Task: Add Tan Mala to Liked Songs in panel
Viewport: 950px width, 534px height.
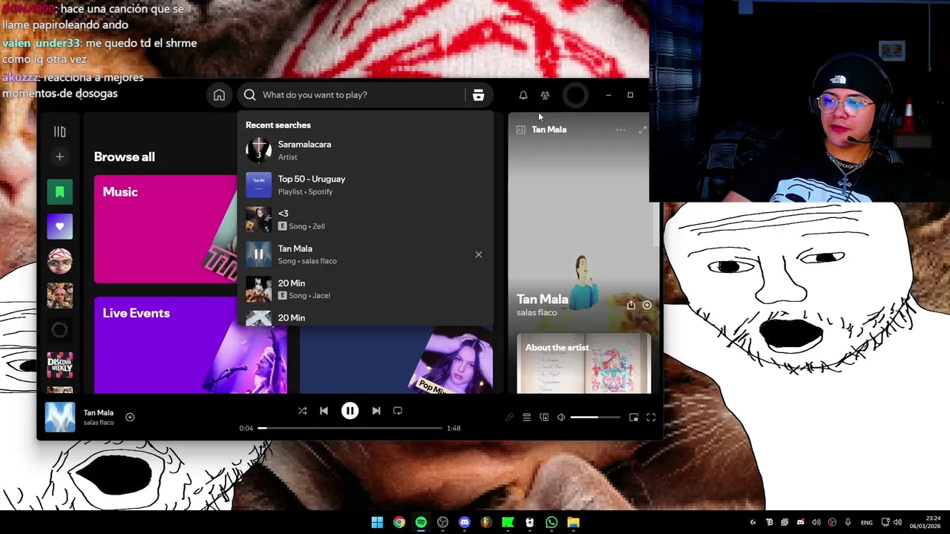Action: (647, 305)
